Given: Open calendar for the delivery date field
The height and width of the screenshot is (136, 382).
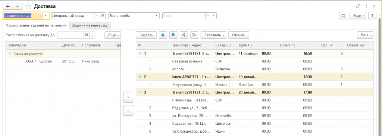Looking at the screenshot, I should [87, 35].
